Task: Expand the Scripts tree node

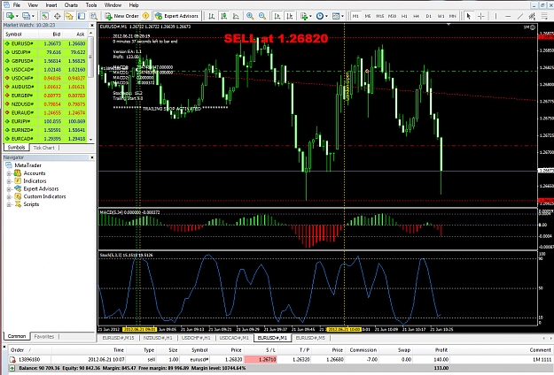Action: (x=9, y=204)
